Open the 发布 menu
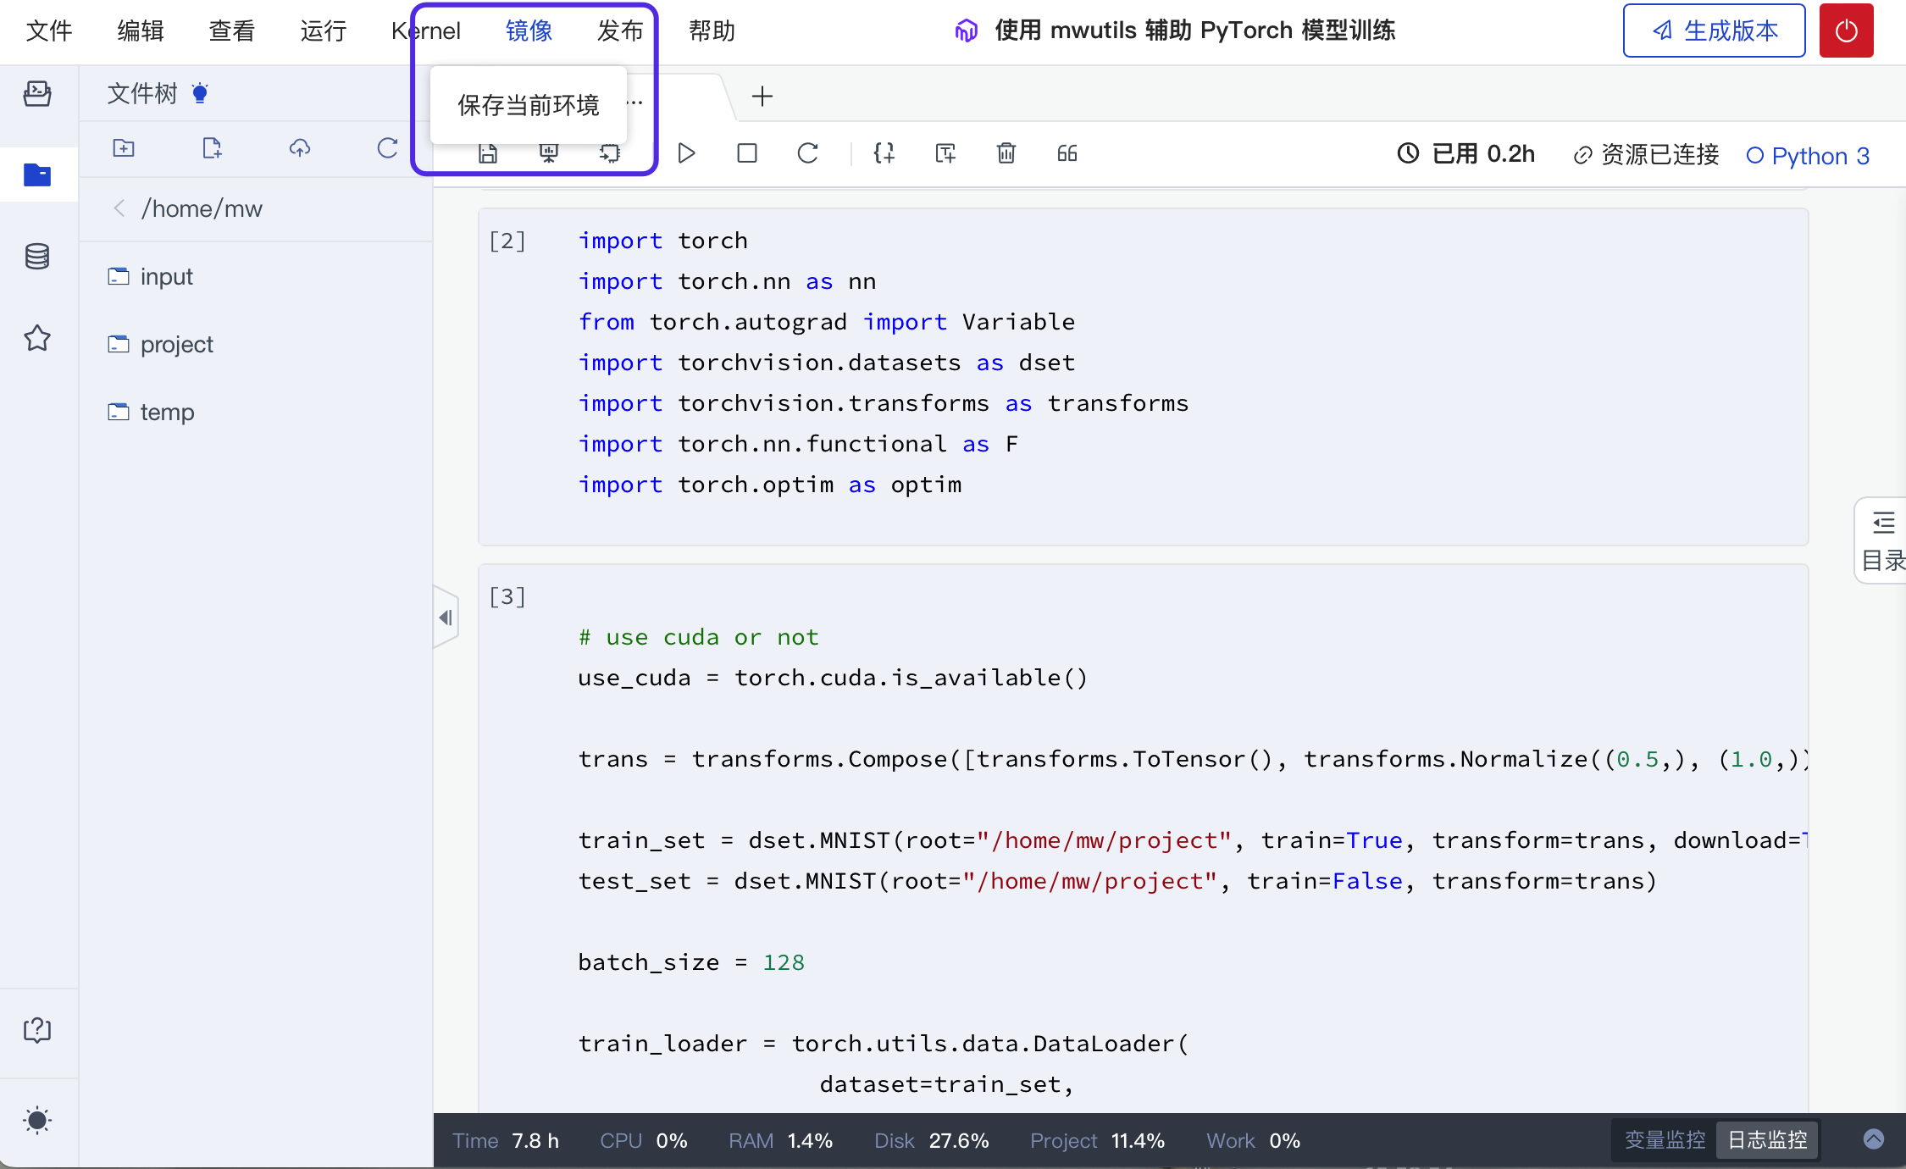This screenshot has width=1906, height=1169. (x=619, y=31)
